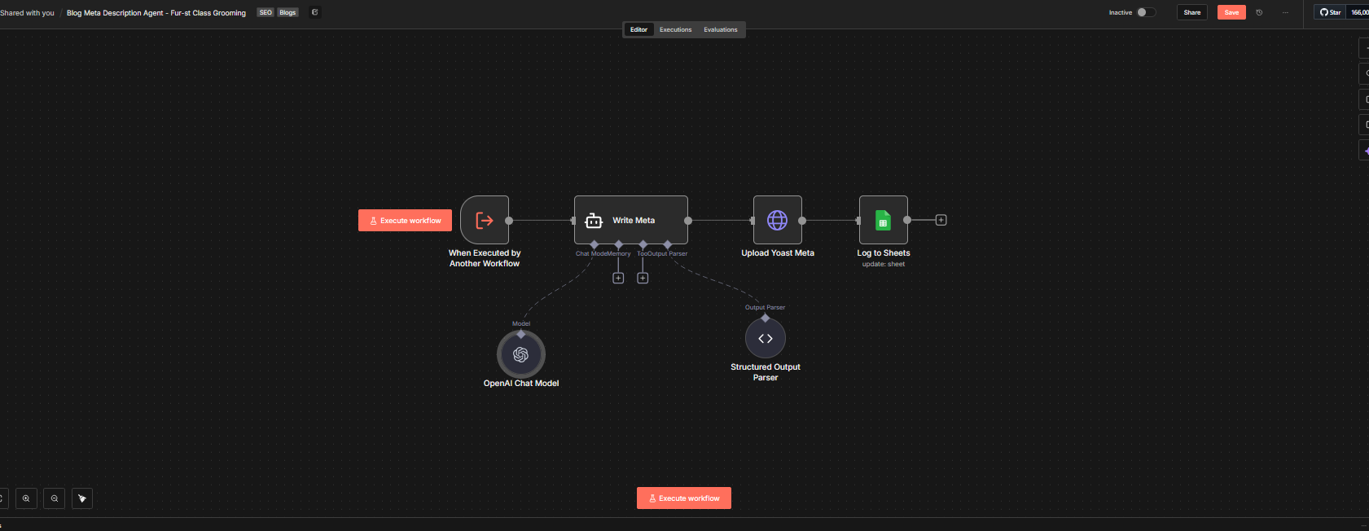Add node after Log to Sheets
Screen dimensions: 1369x531
pyautogui.click(x=941, y=220)
